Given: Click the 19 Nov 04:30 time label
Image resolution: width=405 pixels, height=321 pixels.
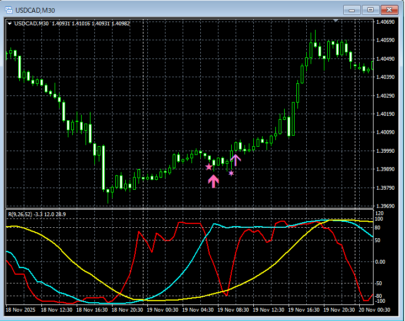Looking at the screenshot, I should [x=198, y=309].
